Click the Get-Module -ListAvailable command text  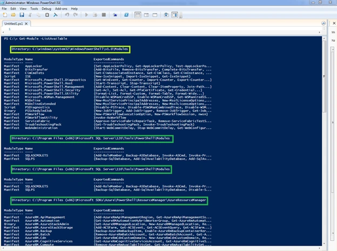point(43,38)
